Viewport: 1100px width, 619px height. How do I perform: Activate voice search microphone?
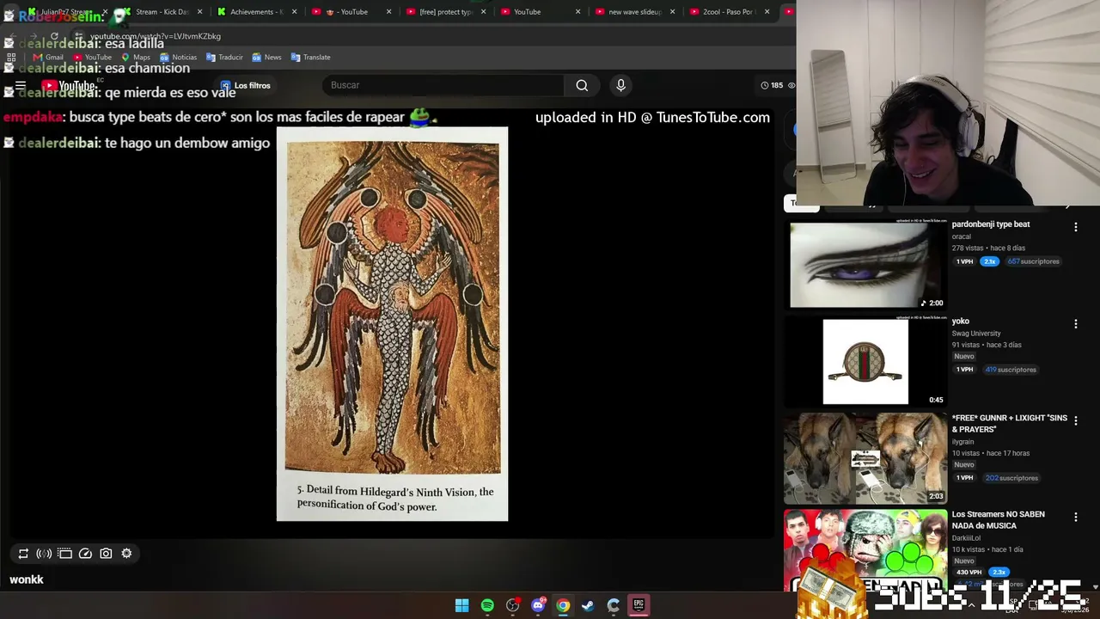620,85
